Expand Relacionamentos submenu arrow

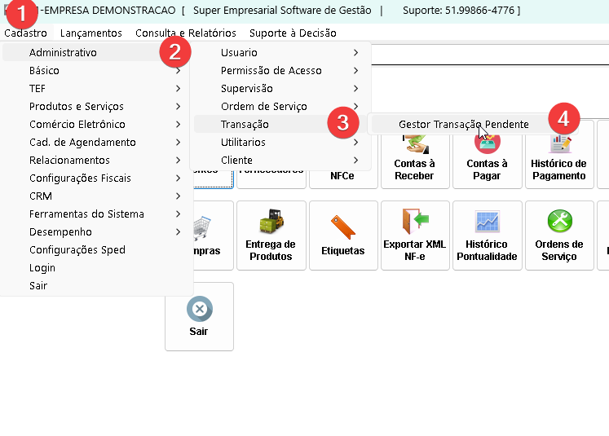click(178, 160)
